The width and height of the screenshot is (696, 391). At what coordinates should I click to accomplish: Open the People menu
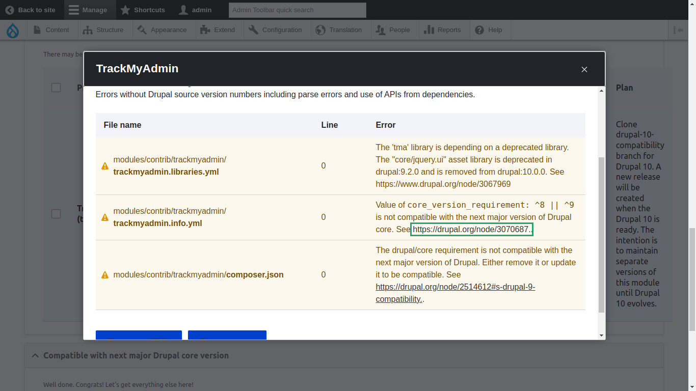(393, 30)
